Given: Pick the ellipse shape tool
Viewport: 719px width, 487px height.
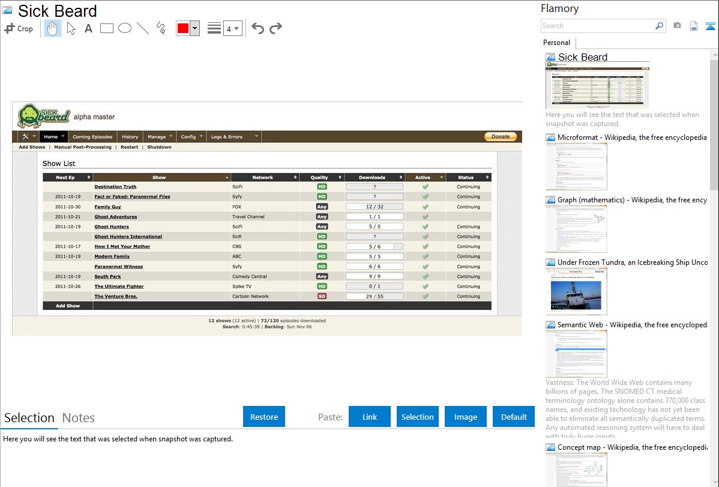Looking at the screenshot, I should click(125, 28).
